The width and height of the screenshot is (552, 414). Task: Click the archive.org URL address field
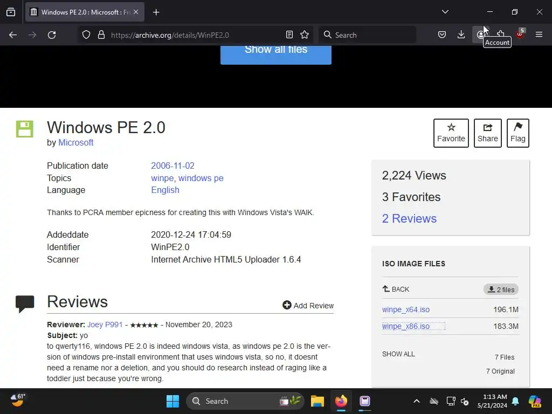click(x=194, y=35)
